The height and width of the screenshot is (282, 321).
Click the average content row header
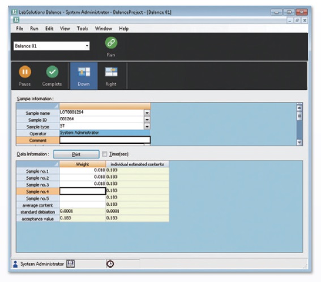[38, 205]
